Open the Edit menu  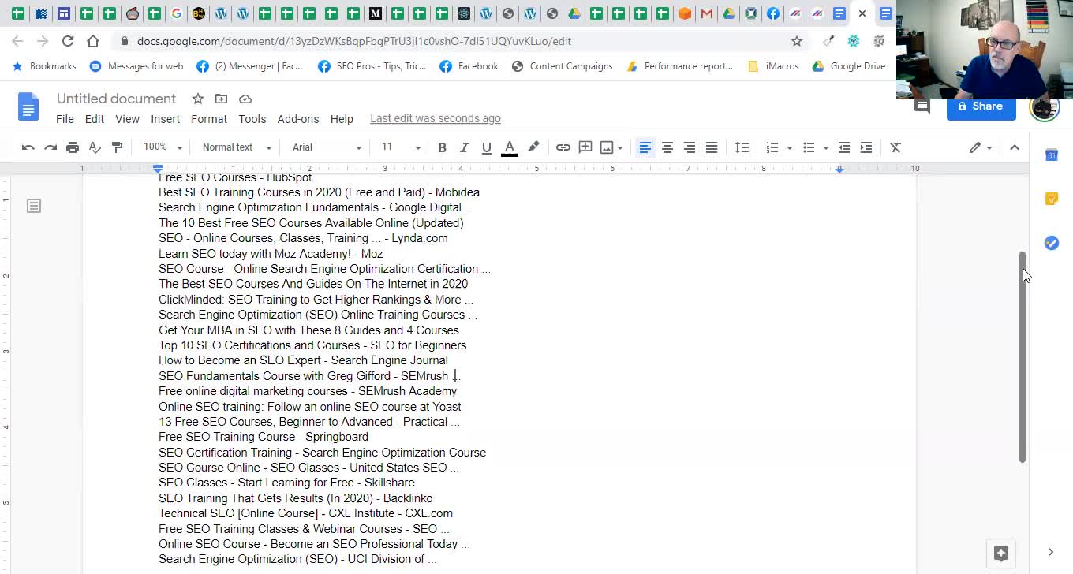click(95, 119)
